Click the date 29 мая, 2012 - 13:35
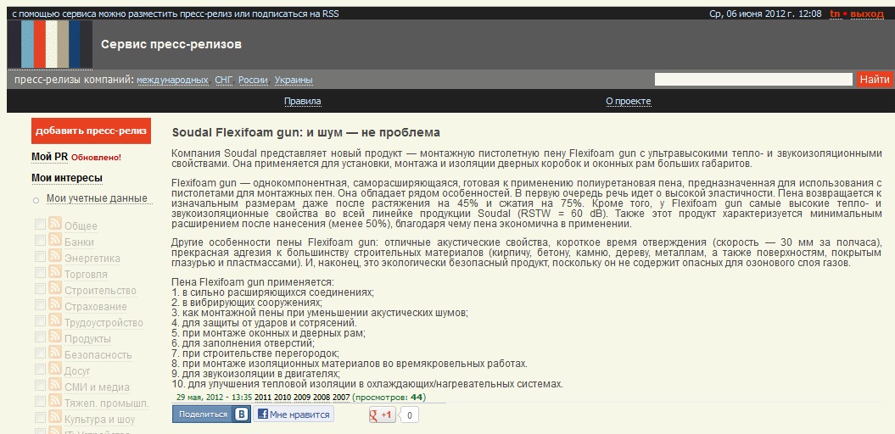The height and width of the screenshot is (434, 895). [x=214, y=397]
